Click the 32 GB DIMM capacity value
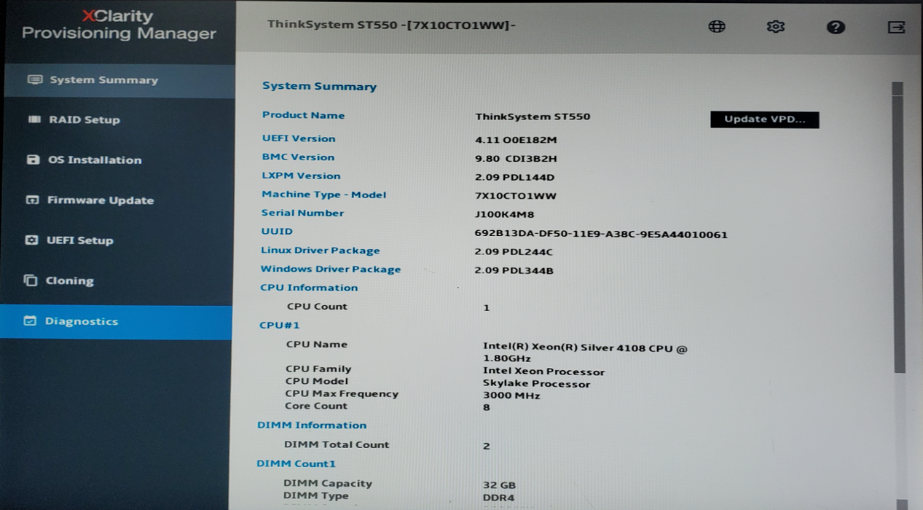The image size is (923, 510). click(x=499, y=485)
